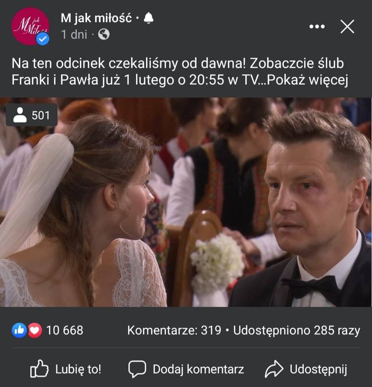Open the M jak miłość profile picture
The image size is (372, 387).
30,26
